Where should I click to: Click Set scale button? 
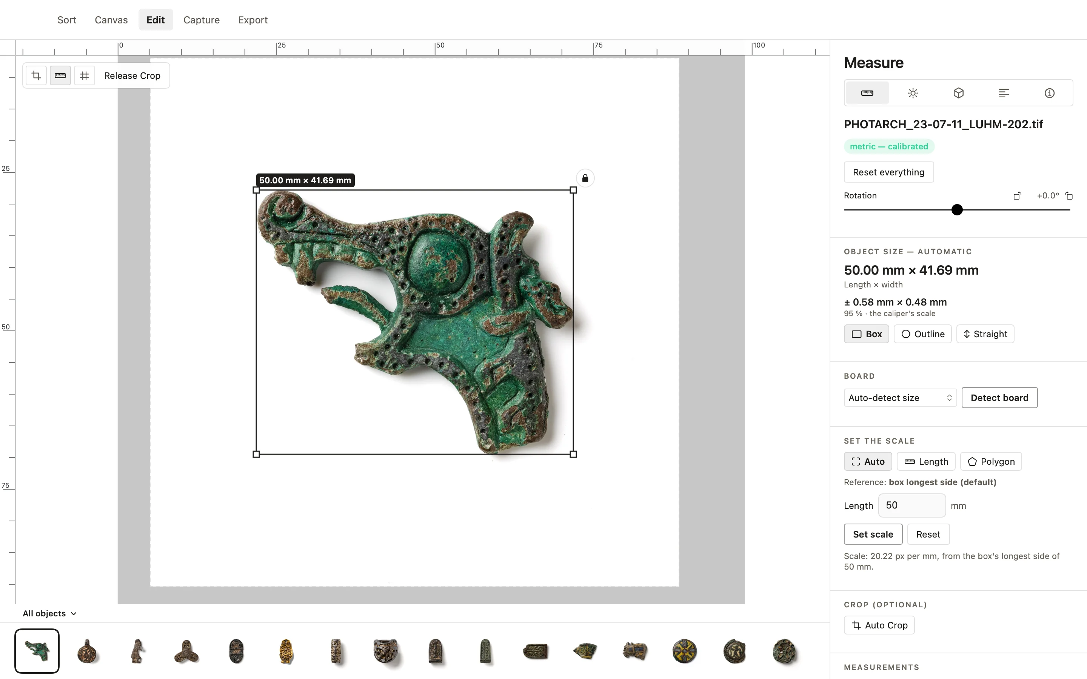(x=873, y=535)
